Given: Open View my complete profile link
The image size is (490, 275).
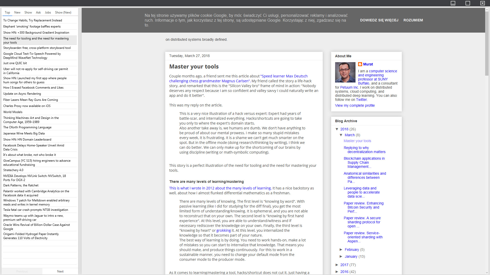Looking at the screenshot, I should (355, 105).
